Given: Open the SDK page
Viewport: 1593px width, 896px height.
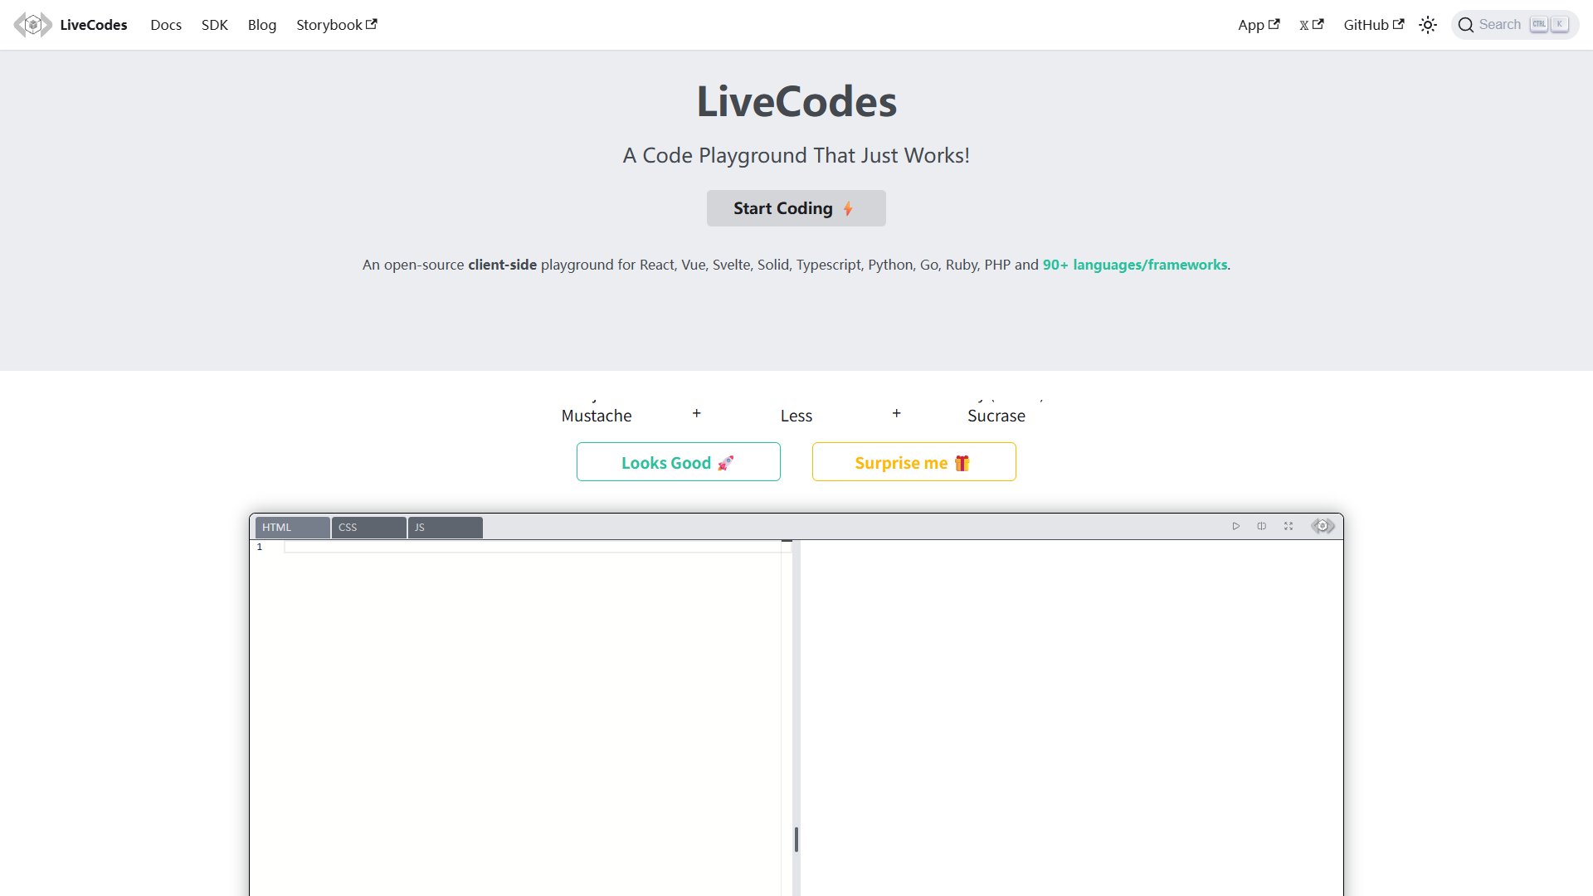Looking at the screenshot, I should coord(214,25).
